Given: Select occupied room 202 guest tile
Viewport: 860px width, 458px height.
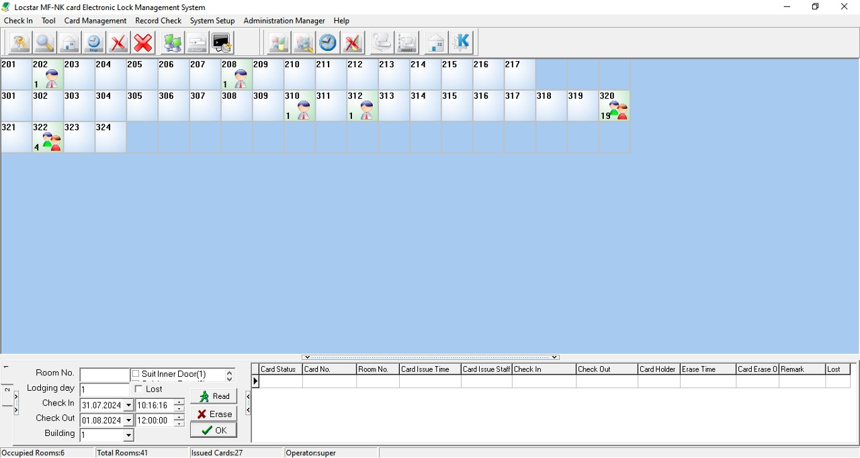Looking at the screenshot, I should pyautogui.click(x=48, y=75).
